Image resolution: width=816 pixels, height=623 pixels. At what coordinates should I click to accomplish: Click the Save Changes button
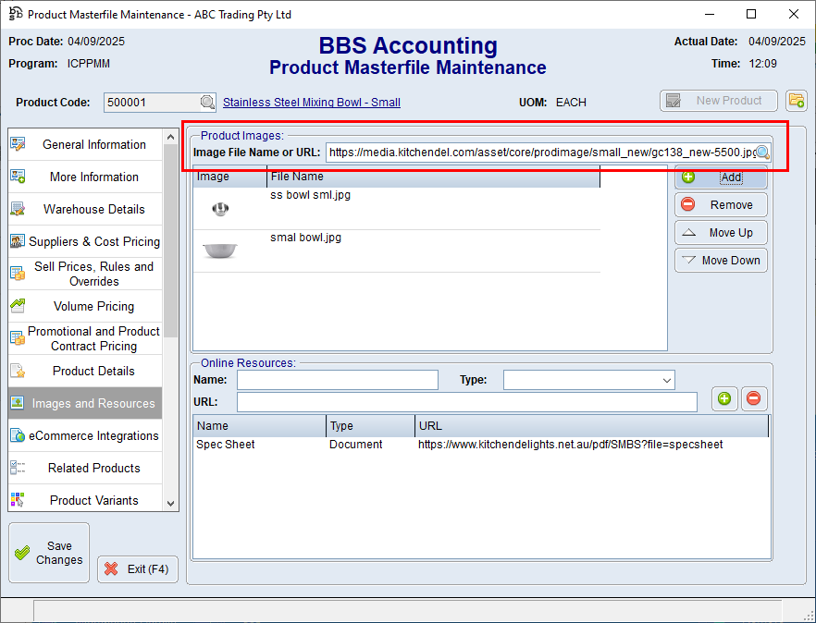tap(49, 553)
